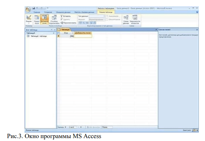Open the round Office button menu
This screenshot has width=205, height=141.
(x=28, y=9)
